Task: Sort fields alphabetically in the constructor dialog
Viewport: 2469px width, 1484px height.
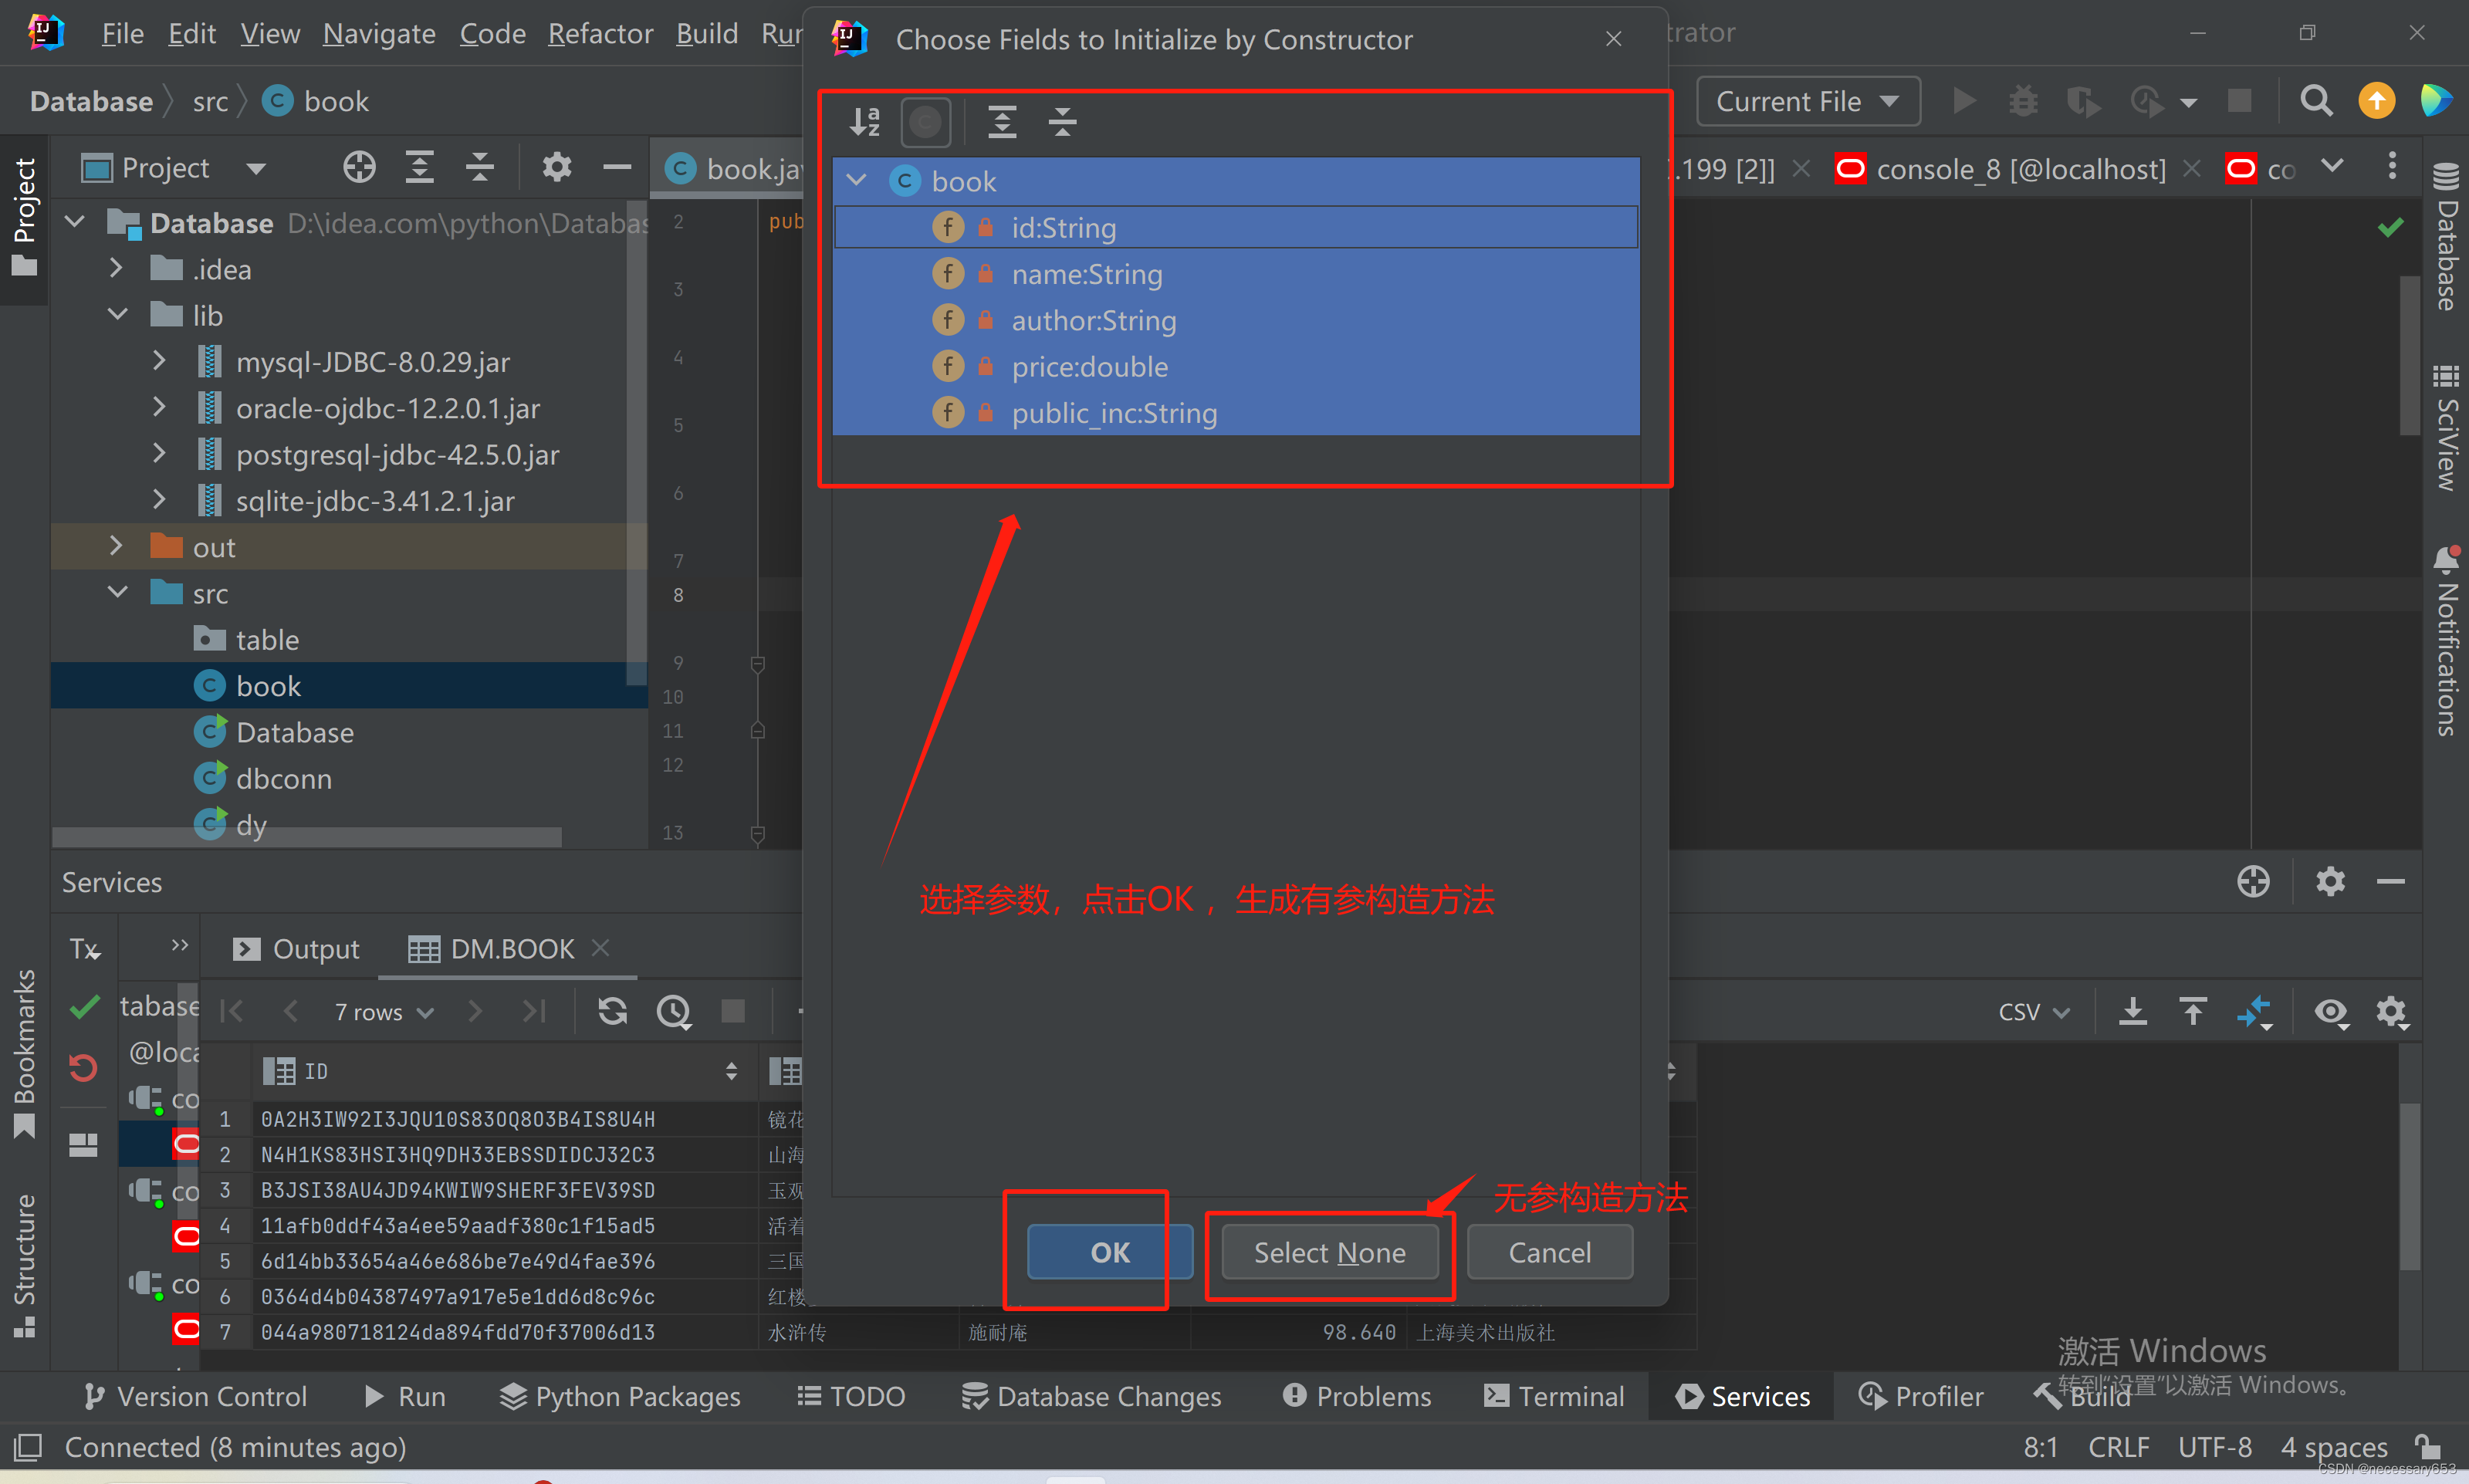Action: tap(865, 121)
